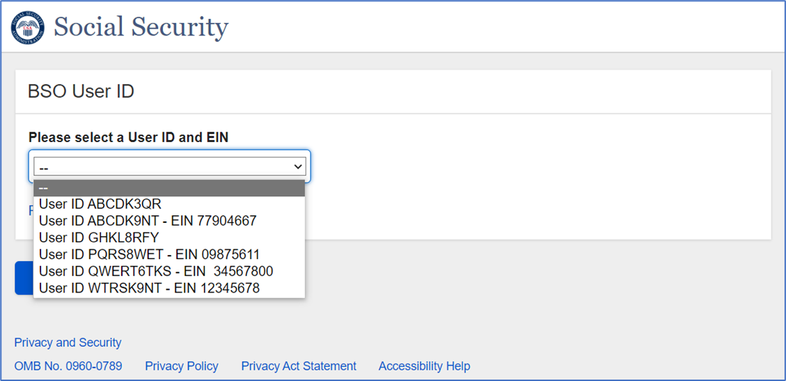Click the OMB No. 0960-0789 link
This screenshot has height=381, width=786.
(x=68, y=366)
